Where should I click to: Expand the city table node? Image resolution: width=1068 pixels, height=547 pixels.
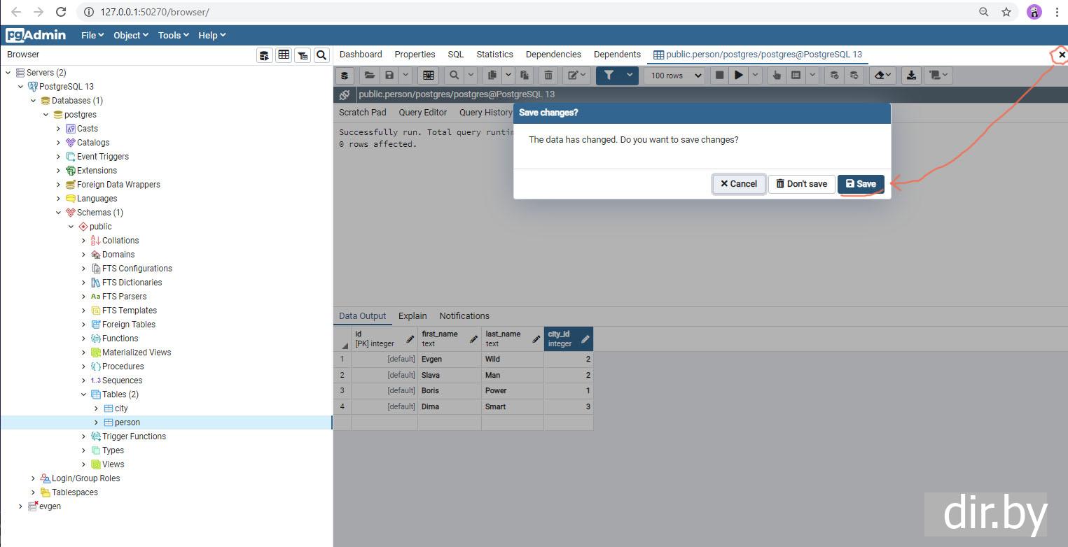[x=97, y=409]
